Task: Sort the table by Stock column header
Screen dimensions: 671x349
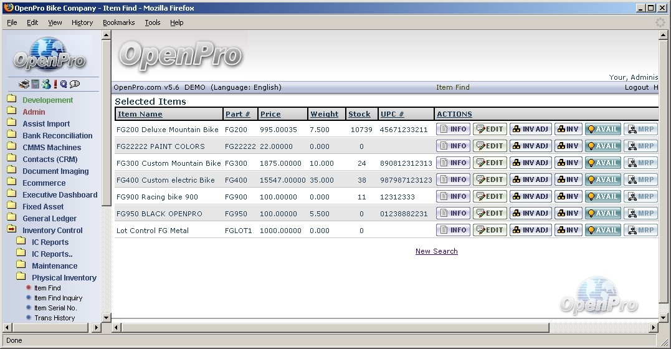Action: point(359,114)
